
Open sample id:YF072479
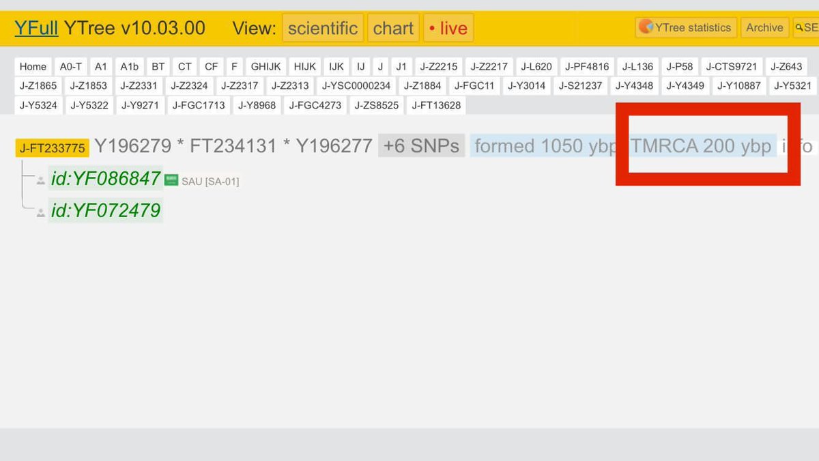tap(106, 210)
